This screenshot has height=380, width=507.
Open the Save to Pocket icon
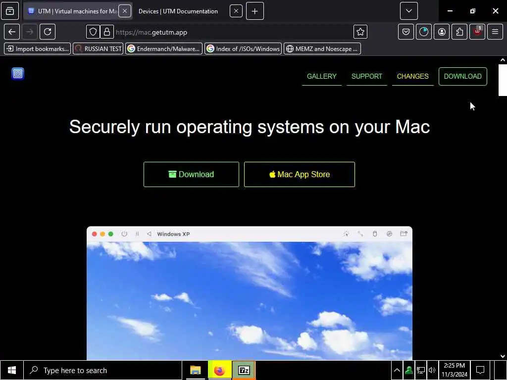[406, 32]
